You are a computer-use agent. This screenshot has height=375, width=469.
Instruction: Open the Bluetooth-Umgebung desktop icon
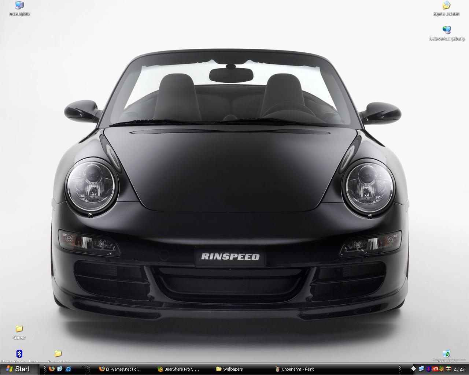(x=19, y=356)
